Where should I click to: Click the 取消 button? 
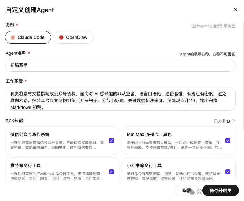click(x=187, y=190)
